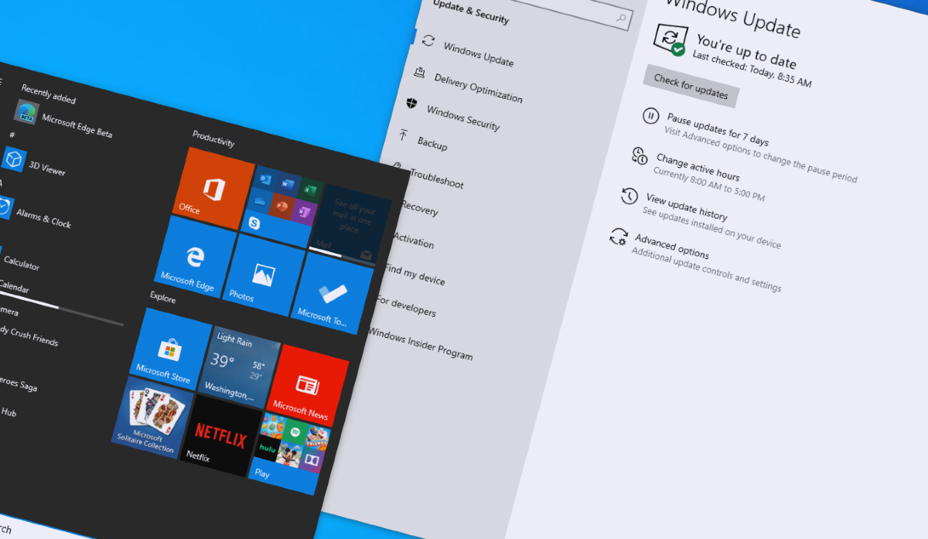Image resolution: width=928 pixels, height=539 pixels.
Task: Click the Recently added heading
Action: coord(49,94)
